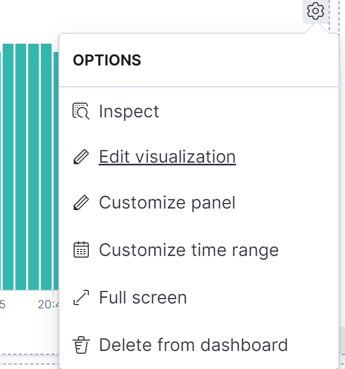
Task: Click the diagonal arrows Full screen icon
Action: click(x=81, y=297)
